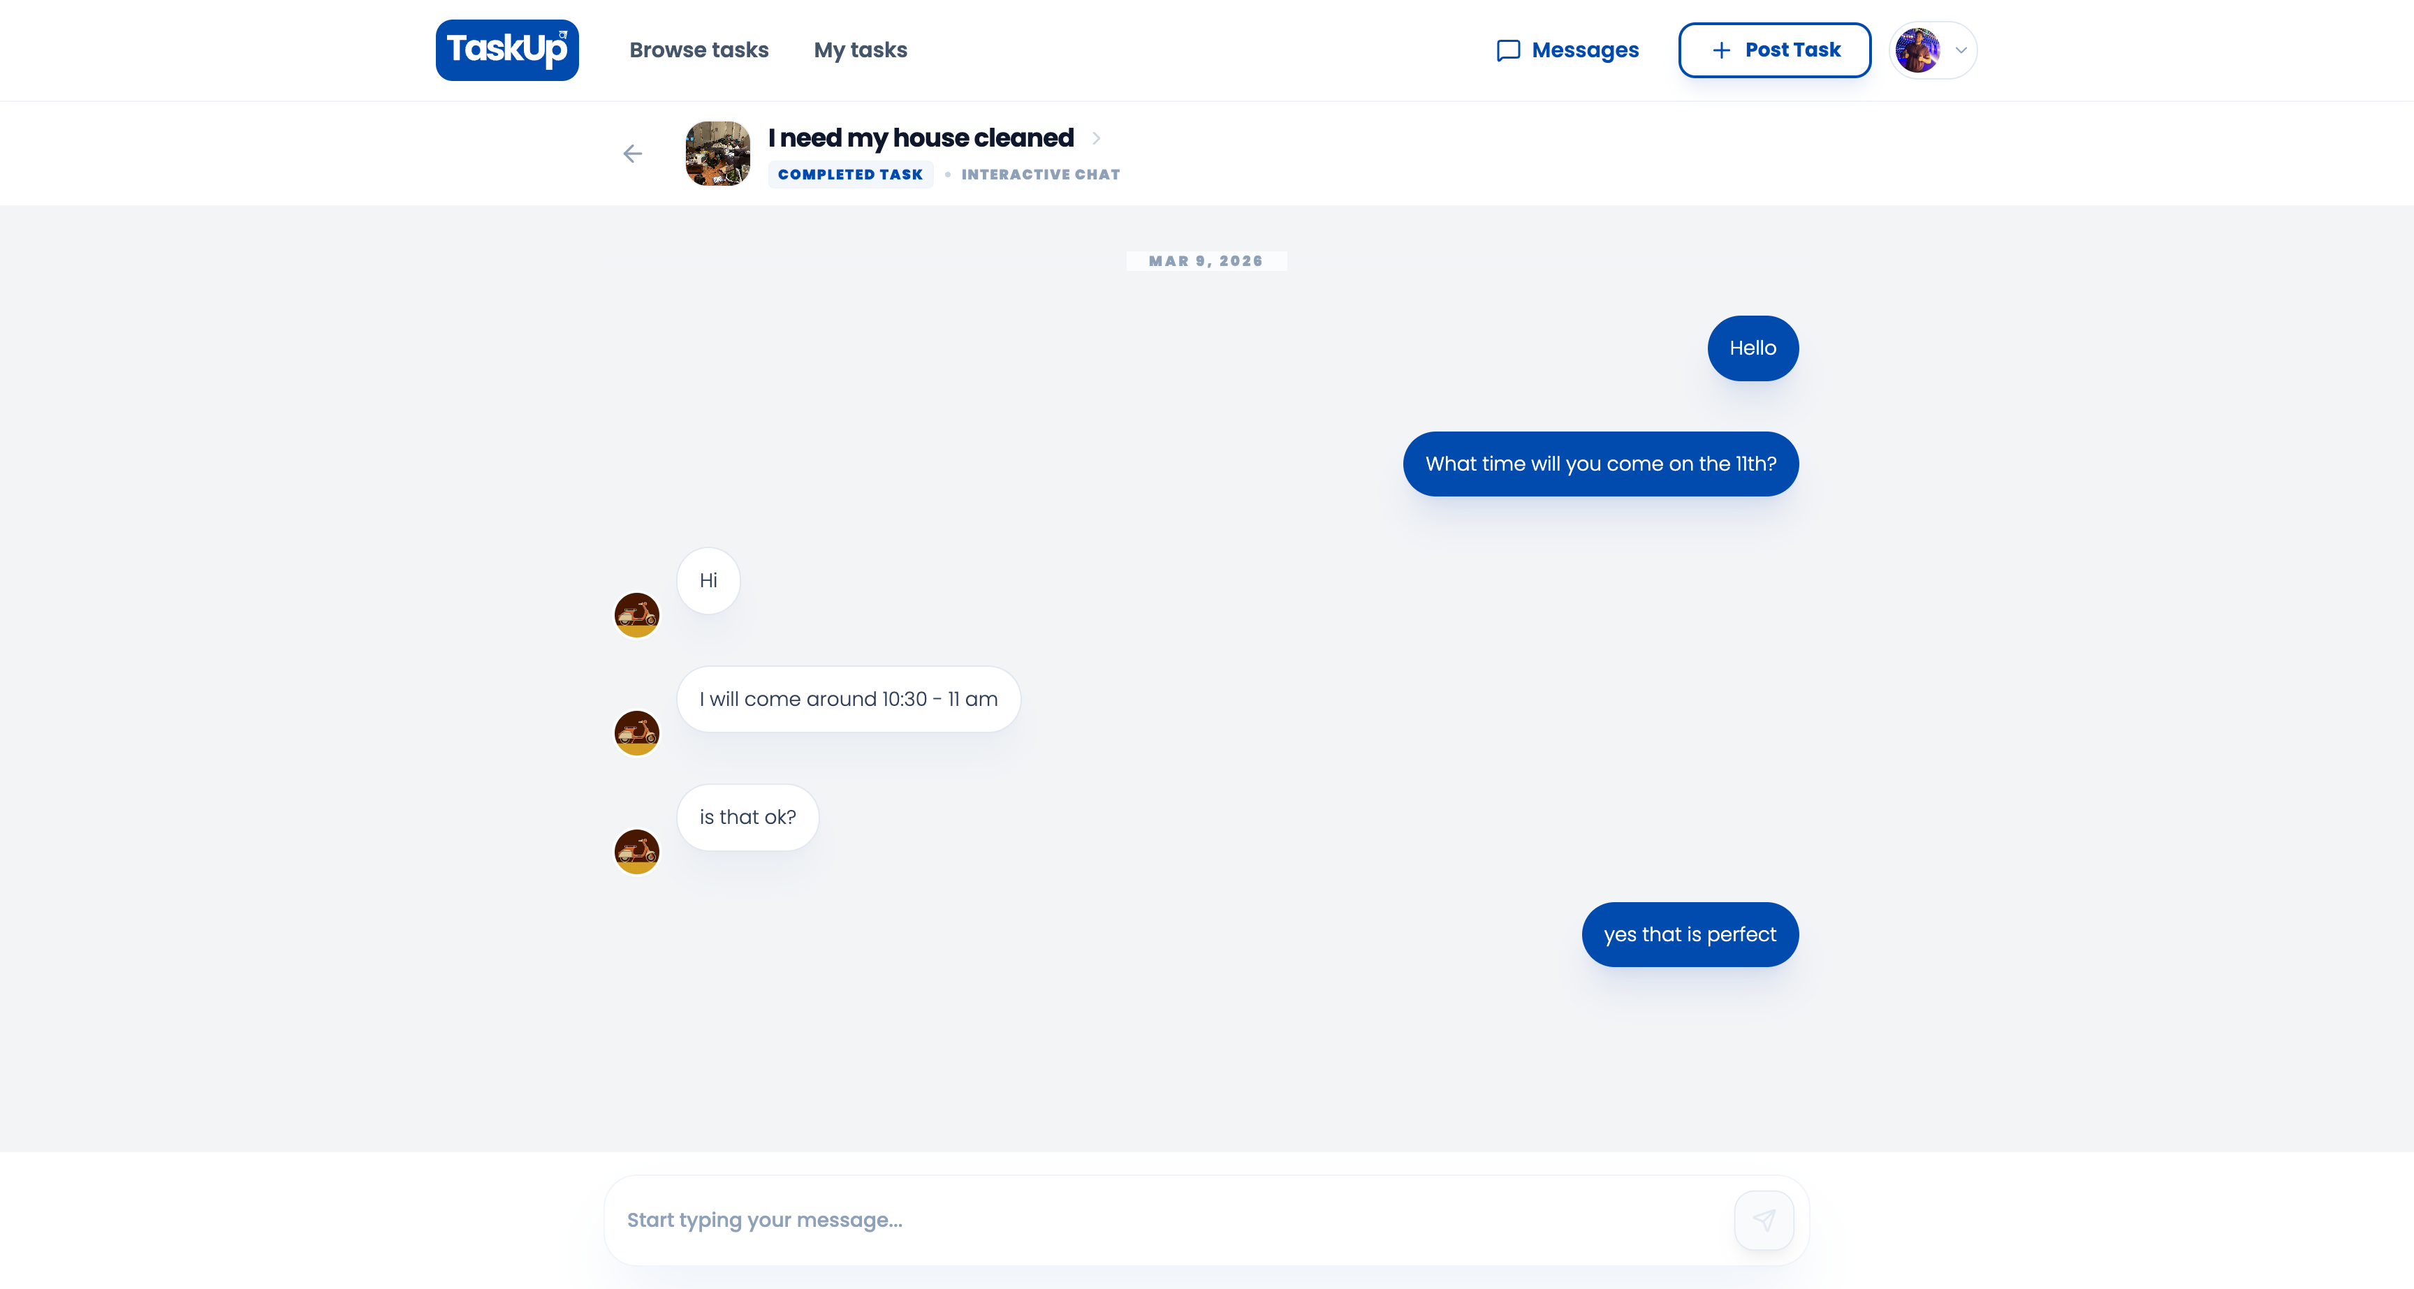Click the COMPLETED TASK badge
The width and height of the screenshot is (2414, 1289).
pyautogui.click(x=850, y=175)
